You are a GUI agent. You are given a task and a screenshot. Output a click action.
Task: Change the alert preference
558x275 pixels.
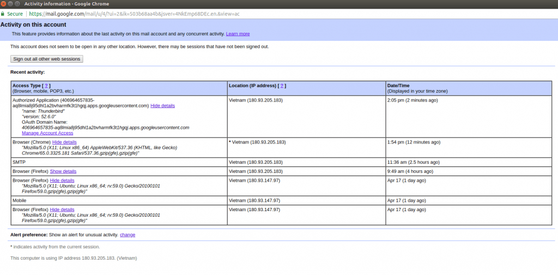point(128,235)
